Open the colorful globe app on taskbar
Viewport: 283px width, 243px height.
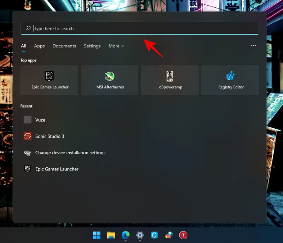[169, 235]
